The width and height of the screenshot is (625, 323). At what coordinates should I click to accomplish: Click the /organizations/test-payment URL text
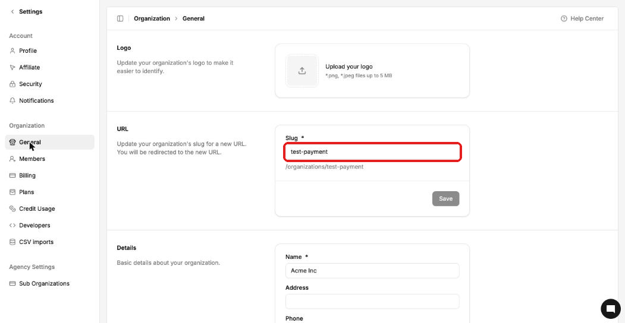coord(325,167)
